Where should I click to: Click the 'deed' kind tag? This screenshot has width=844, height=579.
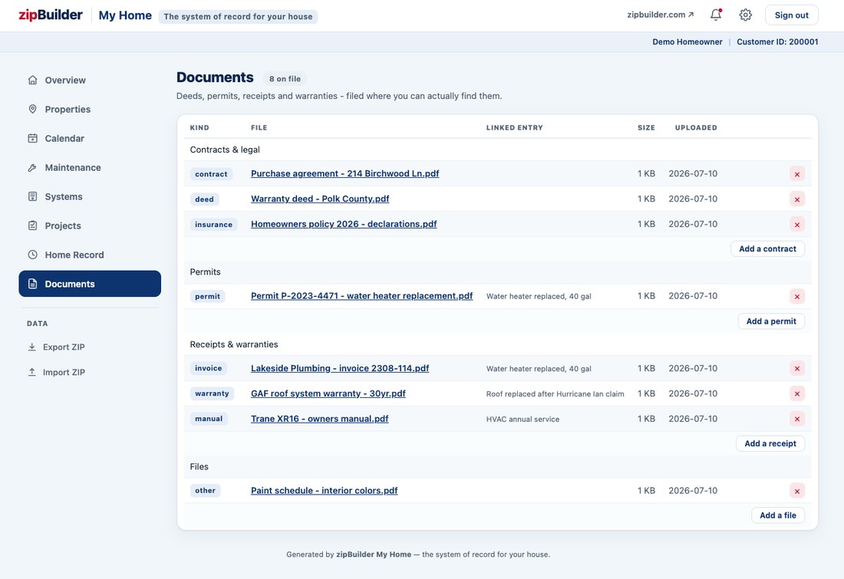[205, 199]
